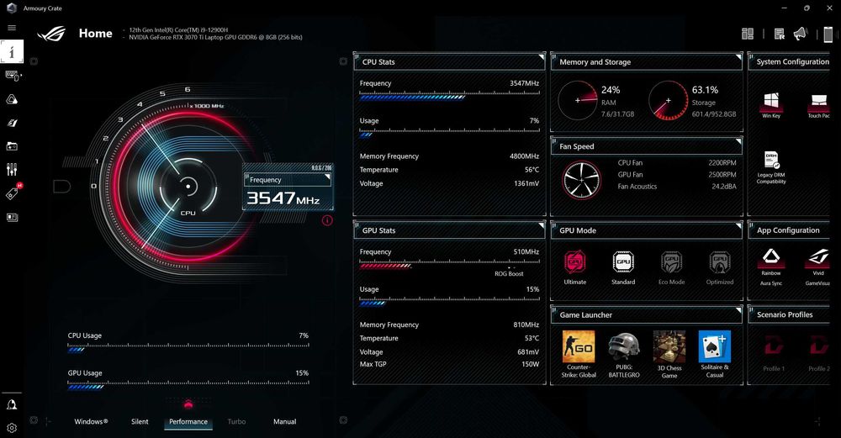Toggle Legacy DRM Compatibility
Image resolution: width=841 pixels, height=438 pixels.
point(771,167)
